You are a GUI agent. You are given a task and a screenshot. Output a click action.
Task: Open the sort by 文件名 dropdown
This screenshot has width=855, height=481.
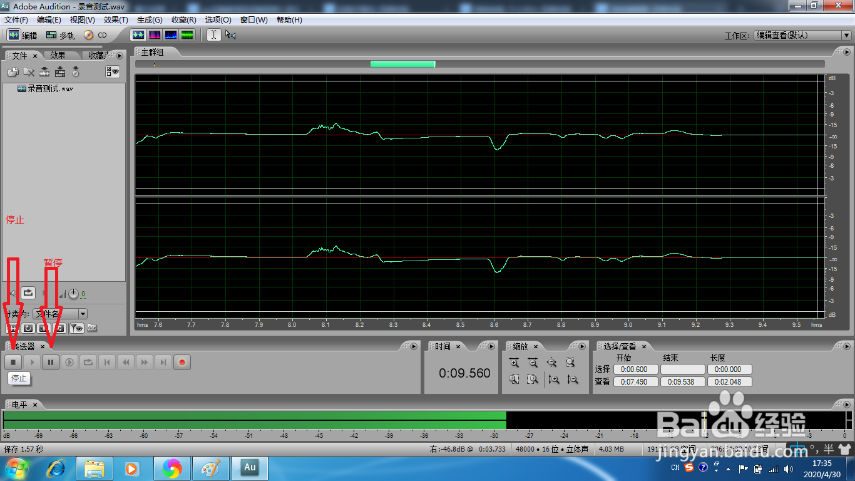[x=60, y=313]
